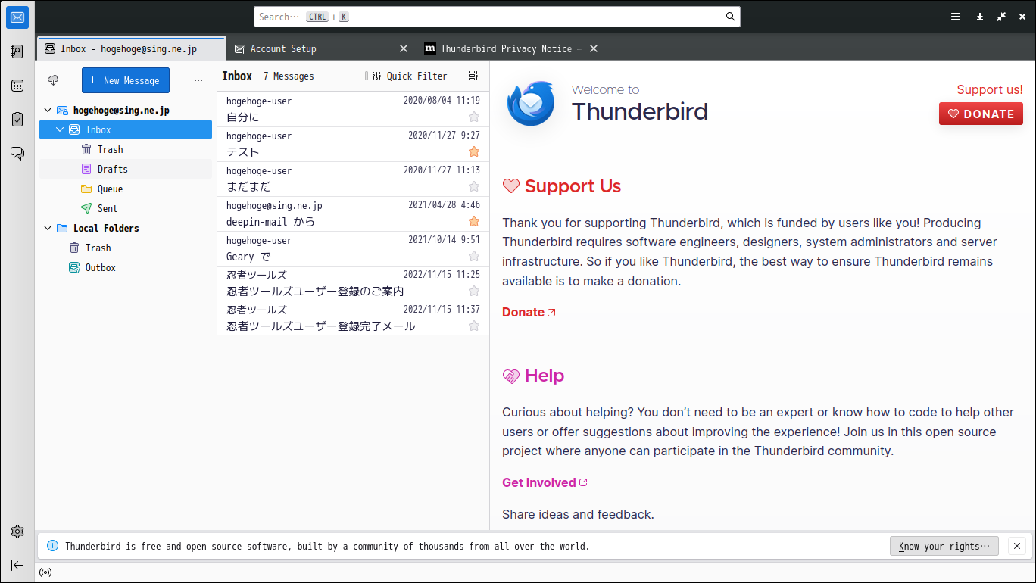Open the message deepin-mail から

pos(353,214)
